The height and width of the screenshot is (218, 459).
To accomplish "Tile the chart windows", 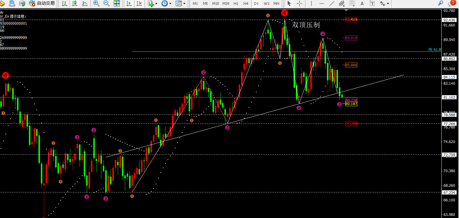I will [117, 4].
